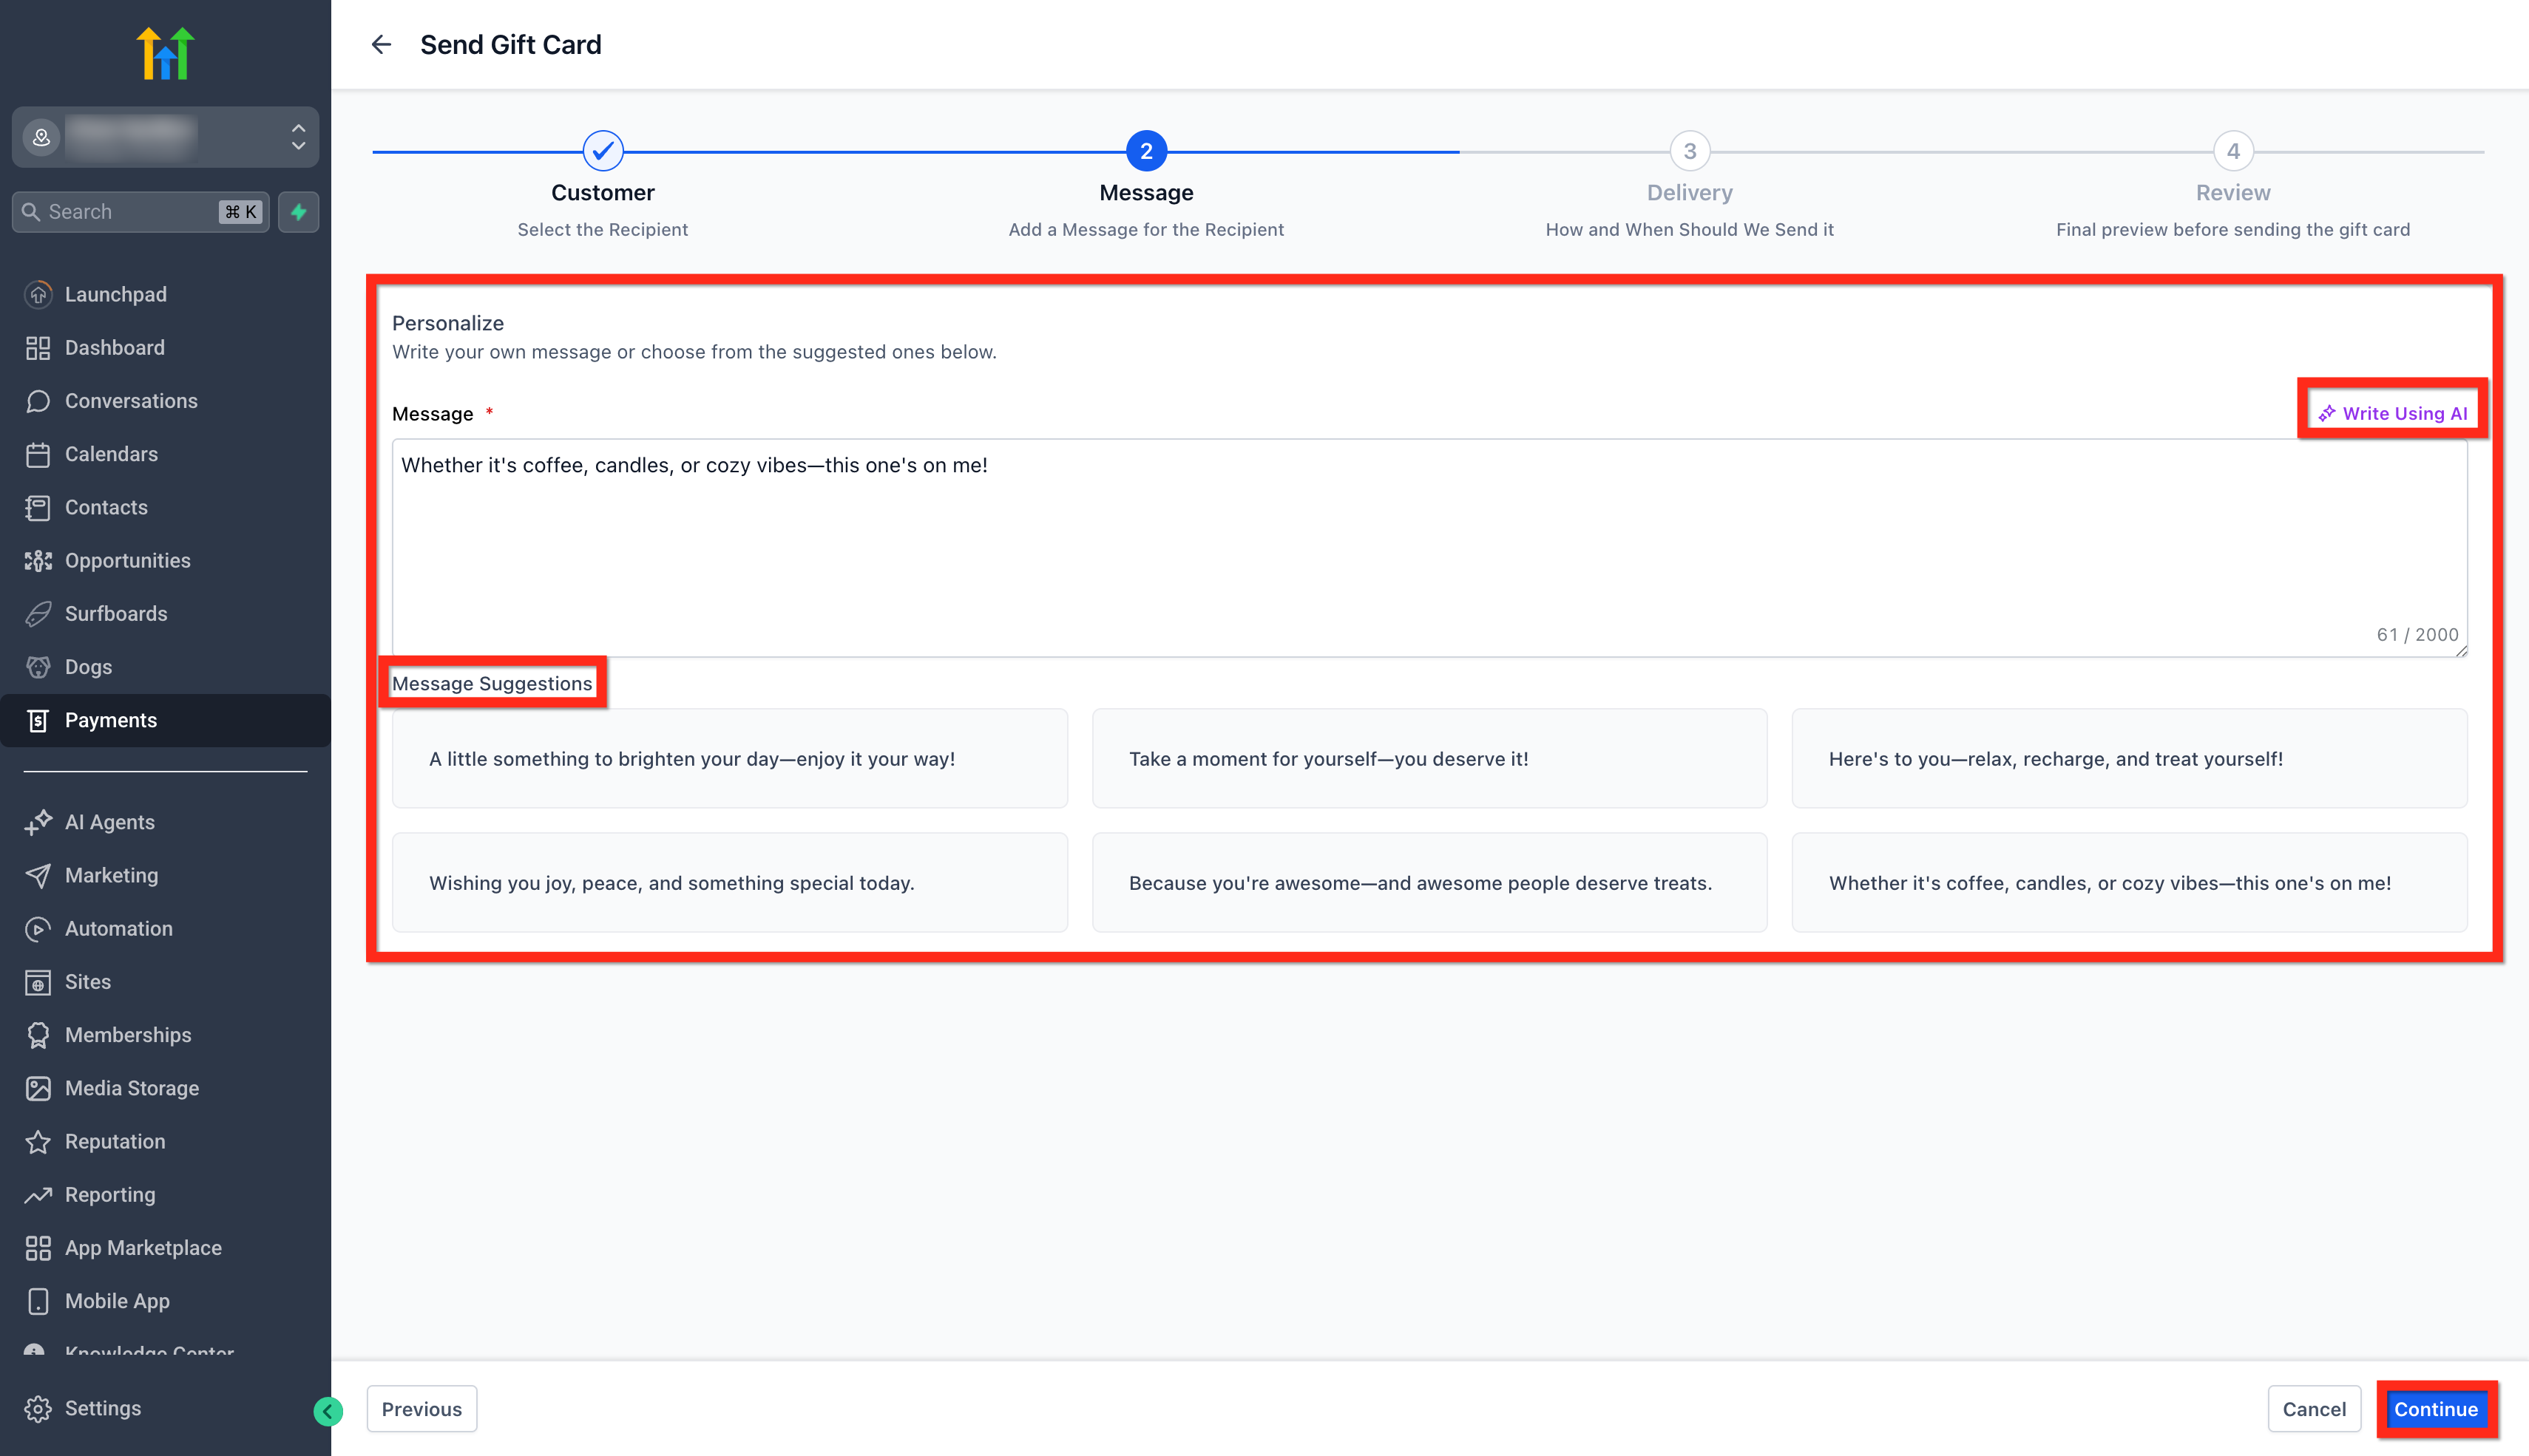
Task: Click the green lightning bolt quick-action icon
Action: point(298,212)
